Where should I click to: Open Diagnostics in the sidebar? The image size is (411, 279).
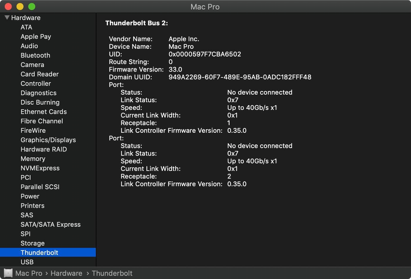38,93
